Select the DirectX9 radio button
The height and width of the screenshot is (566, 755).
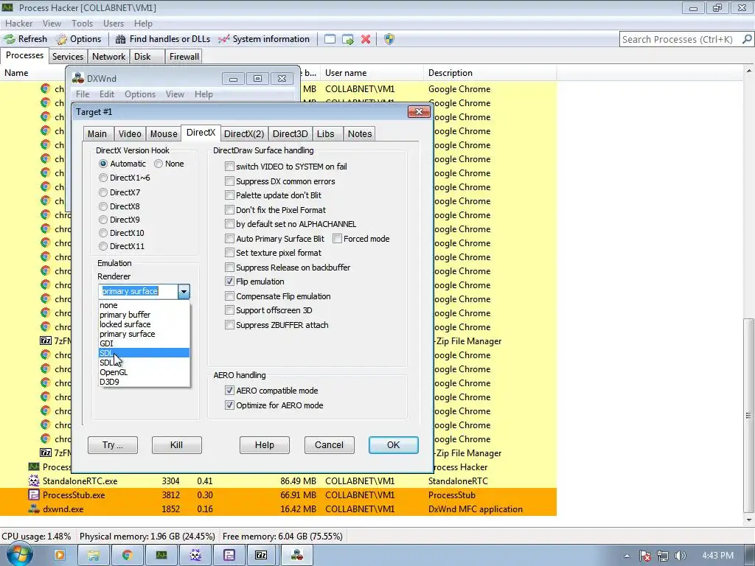(103, 220)
